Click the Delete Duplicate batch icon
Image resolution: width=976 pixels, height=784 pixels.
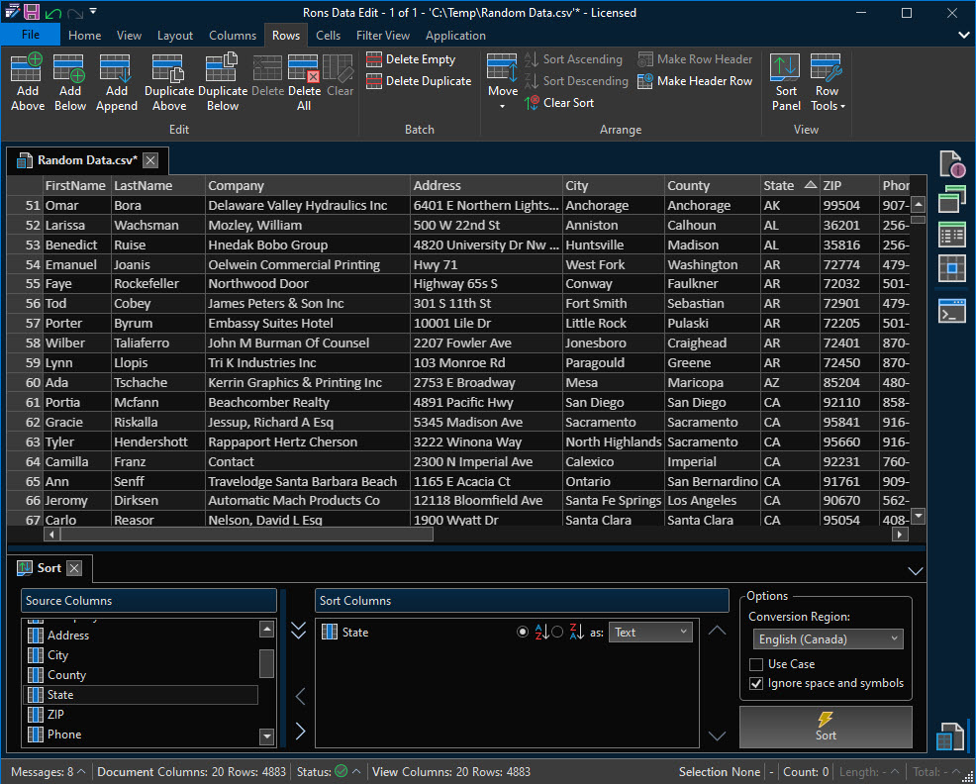coord(374,81)
